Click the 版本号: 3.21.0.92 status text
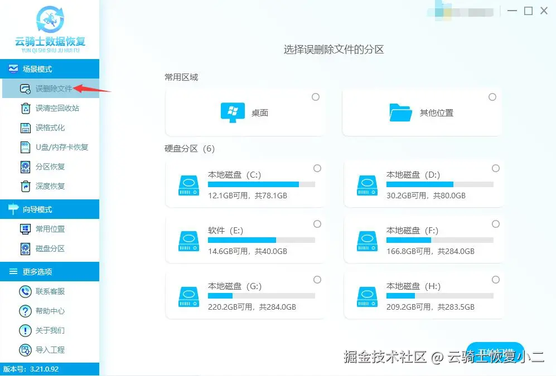 [31, 369]
